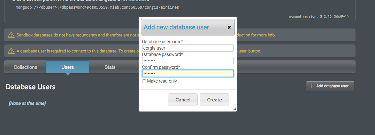The height and width of the screenshot is (135, 375).
Task: Click the None at this time text
Action: tap(27, 103)
